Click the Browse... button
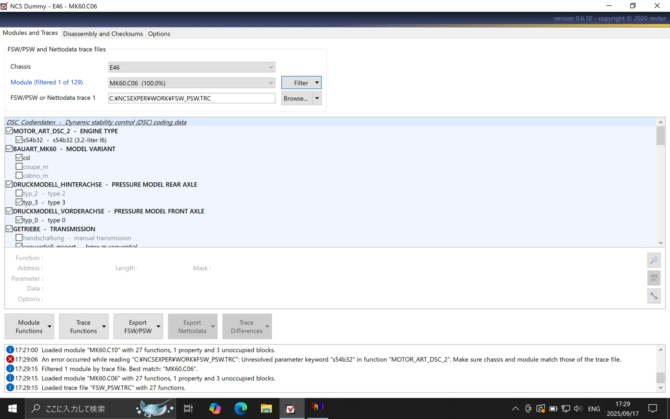Screen dimensions: 670x419 (296, 98)
